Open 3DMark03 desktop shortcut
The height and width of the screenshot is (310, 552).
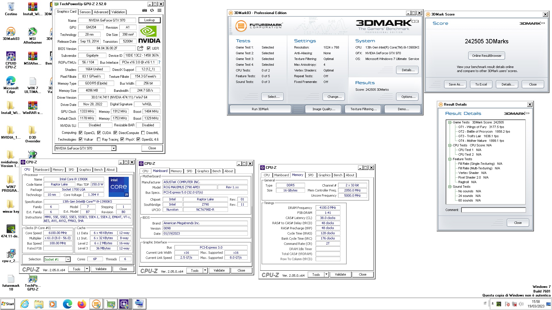pos(11,34)
